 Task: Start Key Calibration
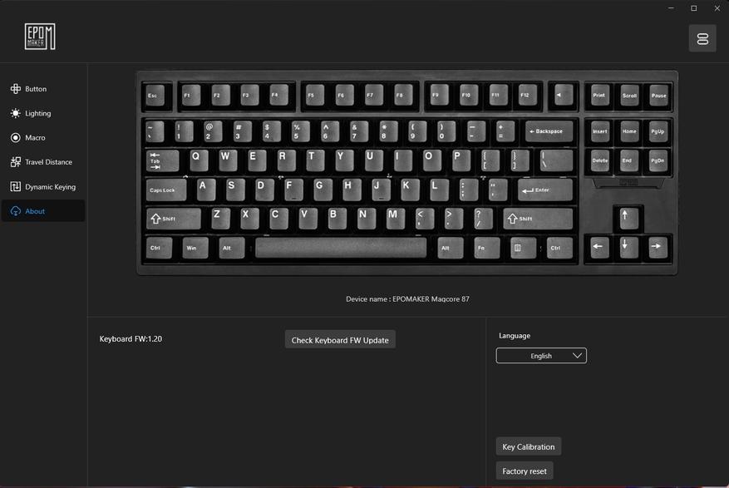coord(528,446)
